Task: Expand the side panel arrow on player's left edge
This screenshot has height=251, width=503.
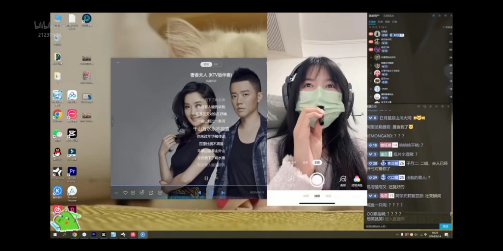Action: (x=112, y=122)
